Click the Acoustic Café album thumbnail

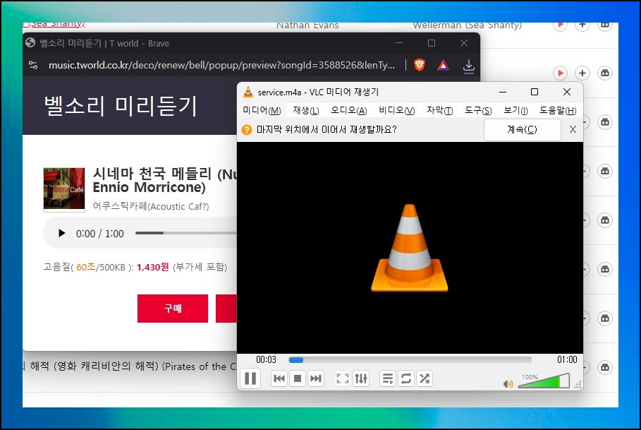point(64,189)
